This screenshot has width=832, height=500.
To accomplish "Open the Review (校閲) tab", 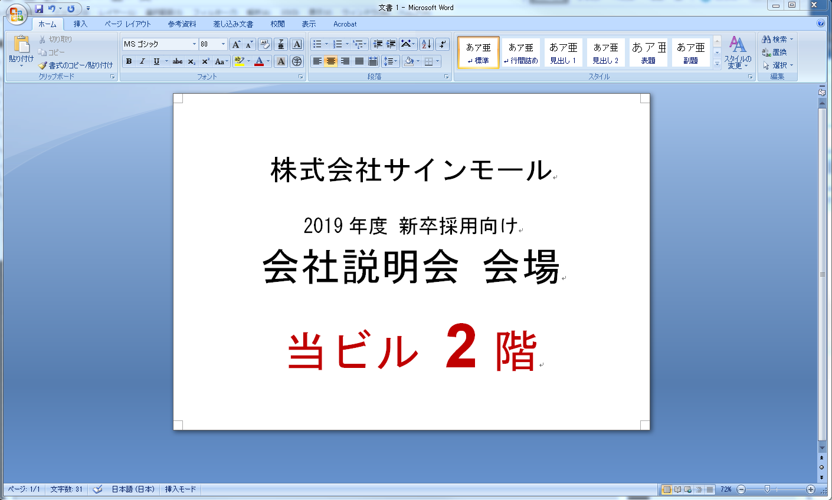I will (x=278, y=24).
